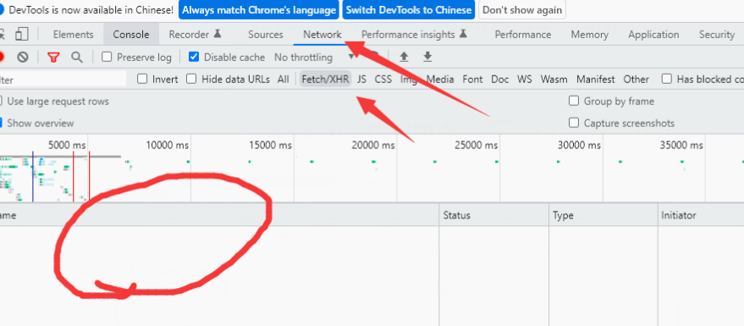Enable Capture screenshots checkbox
The height and width of the screenshot is (326, 744).
(x=574, y=123)
